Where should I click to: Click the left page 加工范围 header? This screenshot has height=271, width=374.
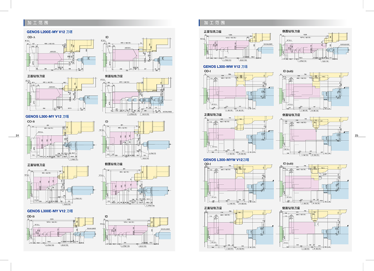[37, 23]
